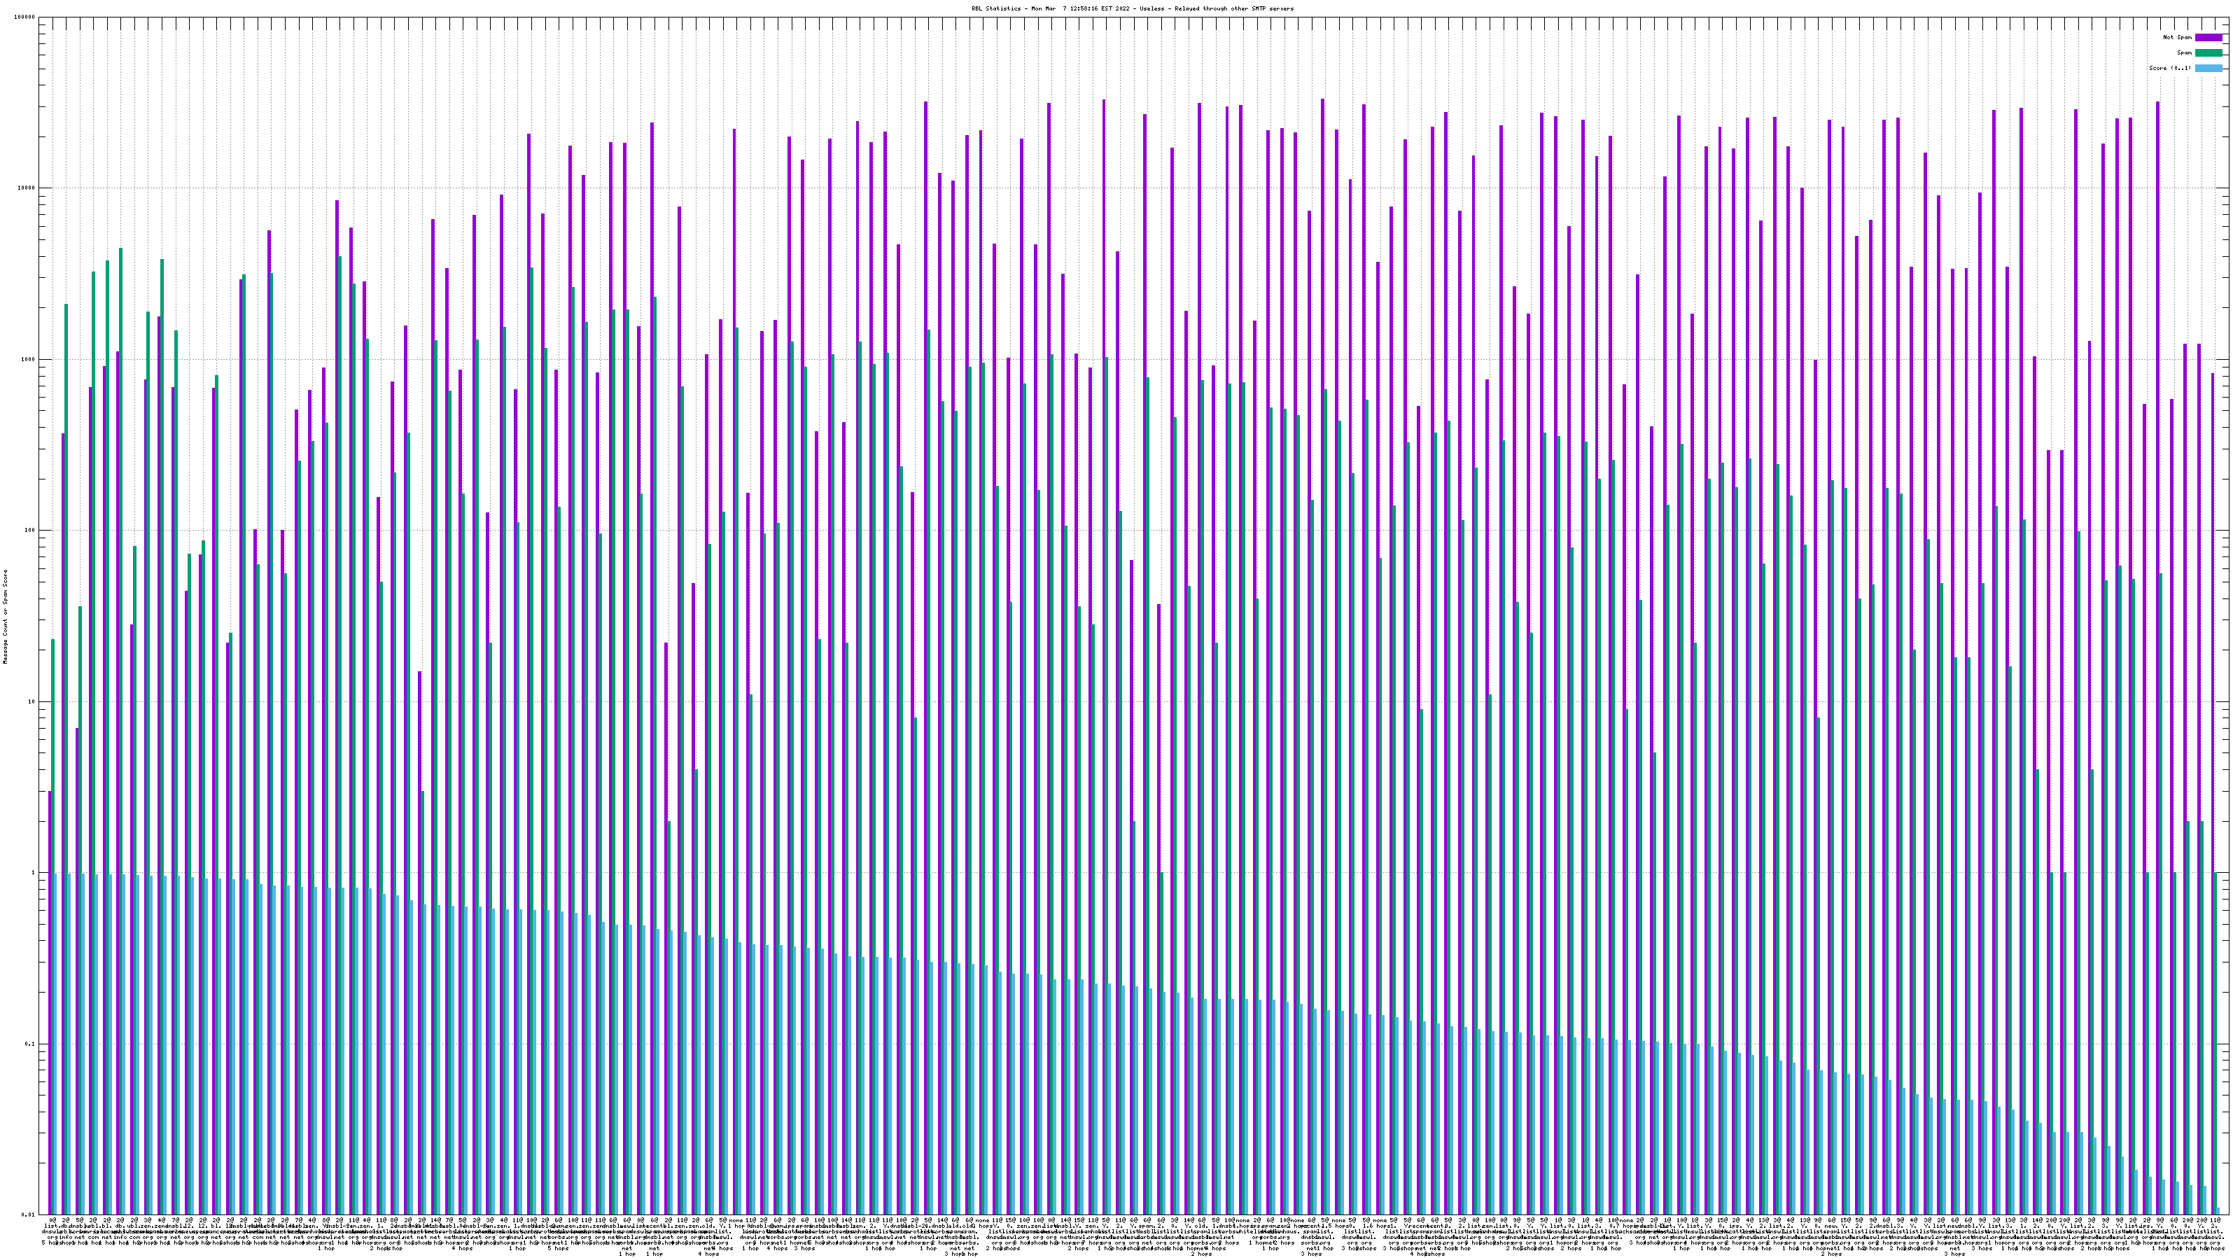
Task: Click the 1 y-axis tick label
Action: 34,873
